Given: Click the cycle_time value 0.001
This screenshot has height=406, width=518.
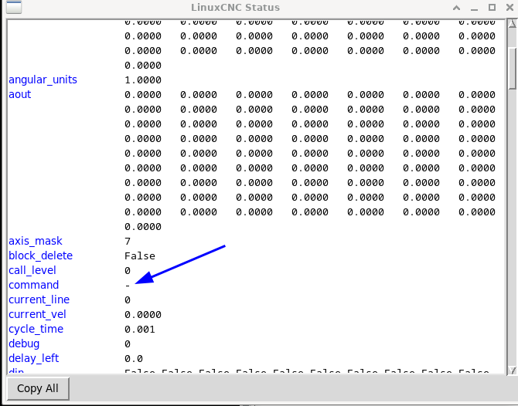Looking at the screenshot, I should click(140, 330).
